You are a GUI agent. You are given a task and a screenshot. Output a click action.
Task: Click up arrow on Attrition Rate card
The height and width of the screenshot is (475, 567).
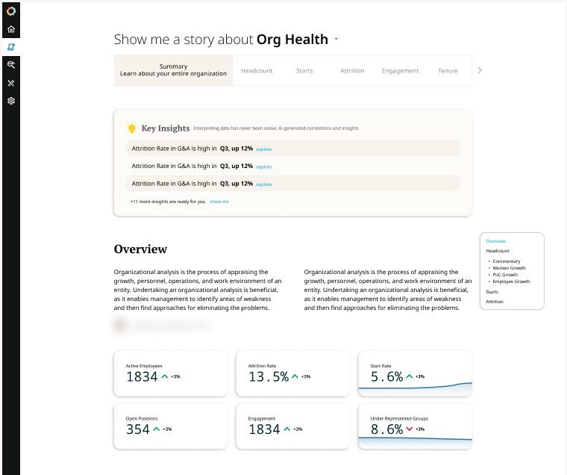295,376
